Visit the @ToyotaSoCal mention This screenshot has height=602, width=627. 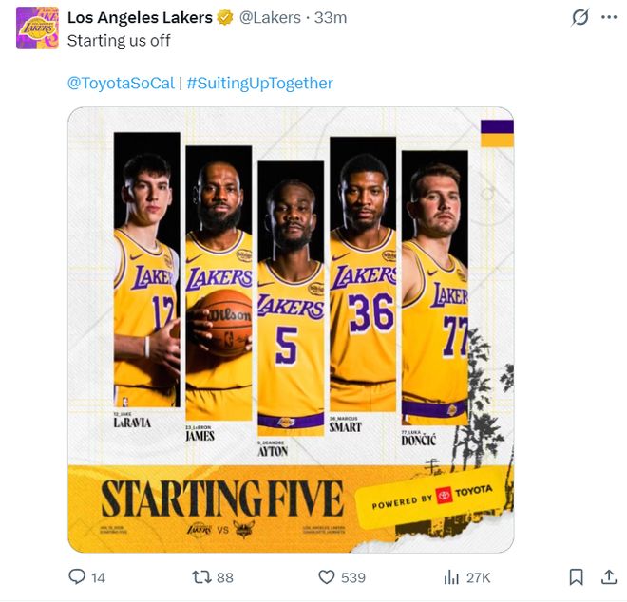coord(121,83)
